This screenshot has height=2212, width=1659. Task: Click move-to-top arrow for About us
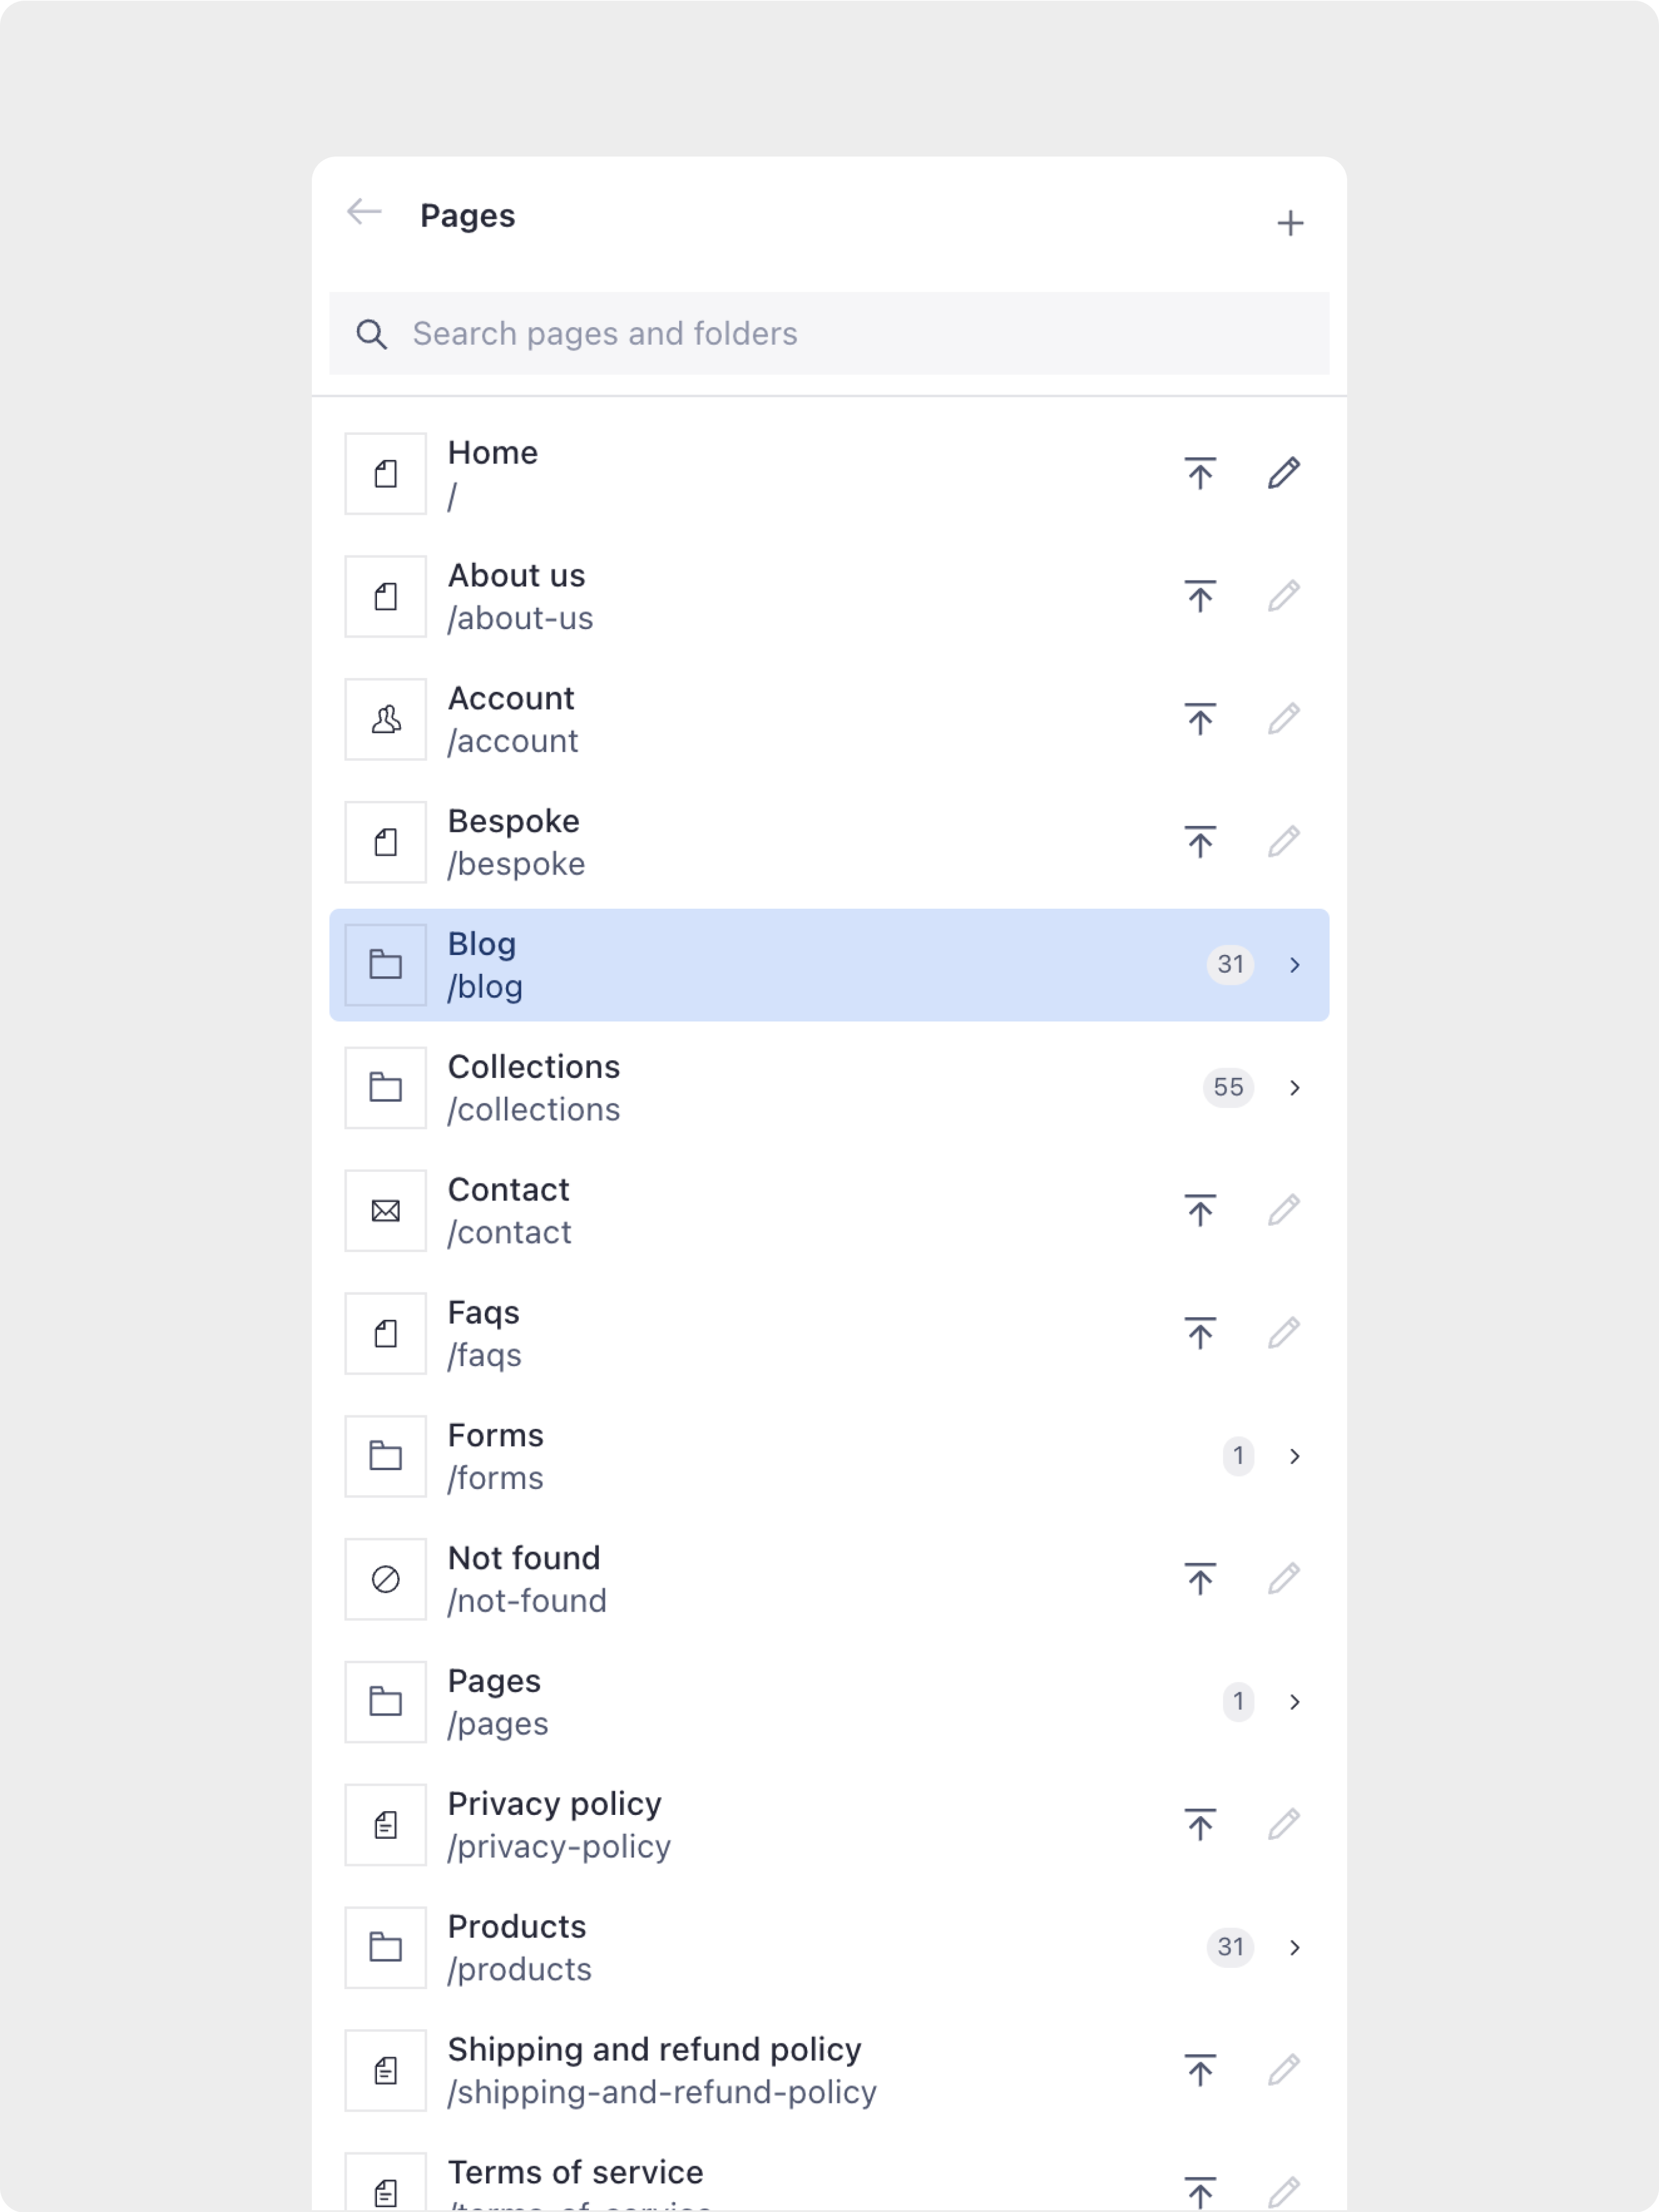click(x=1200, y=596)
